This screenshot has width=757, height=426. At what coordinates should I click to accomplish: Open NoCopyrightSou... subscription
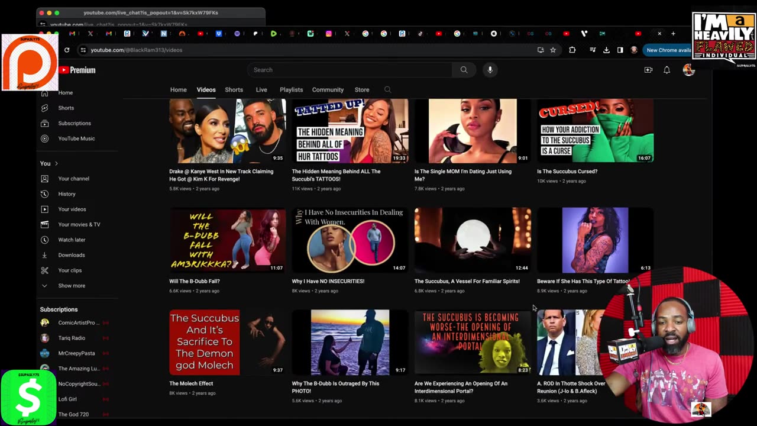79,384
